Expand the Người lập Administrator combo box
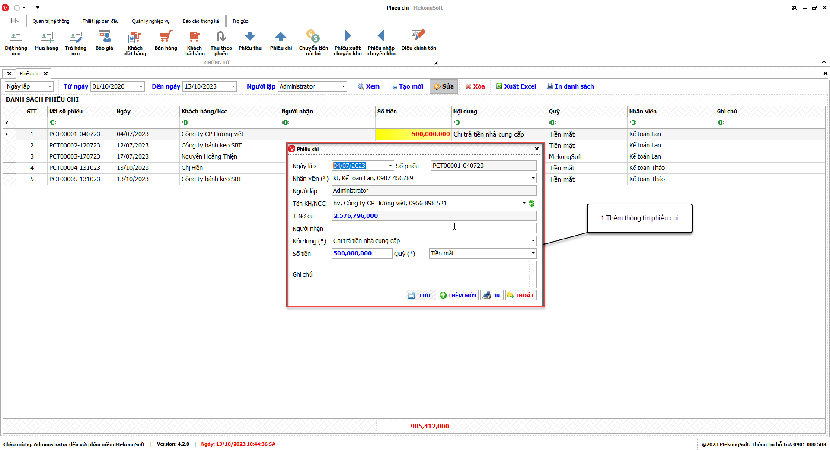The height and width of the screenshot is (450, 830). 343,86
